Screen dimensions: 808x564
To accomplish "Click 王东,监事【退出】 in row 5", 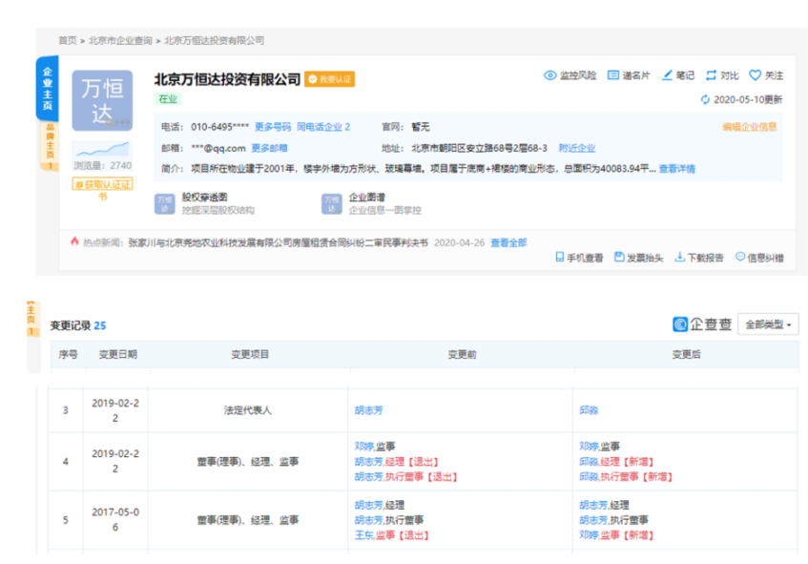I will (392, 535).
